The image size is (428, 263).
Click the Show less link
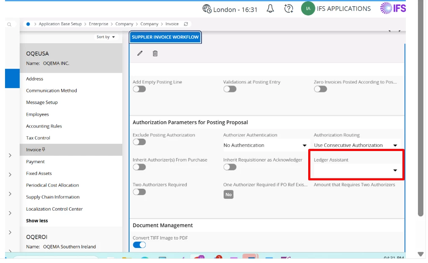point(37,221)
